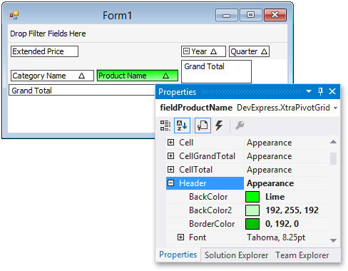Minimize the Form1 window
348x271 pixels.
tap(227, 15)
